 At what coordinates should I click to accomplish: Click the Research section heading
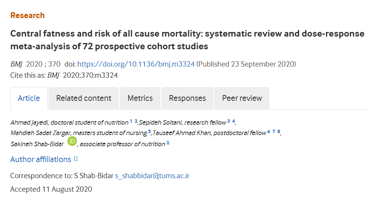click(28, 15)
